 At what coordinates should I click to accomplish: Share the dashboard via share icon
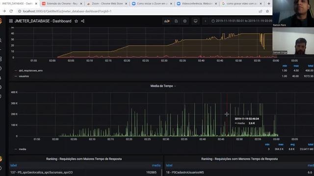click(83, 21)
